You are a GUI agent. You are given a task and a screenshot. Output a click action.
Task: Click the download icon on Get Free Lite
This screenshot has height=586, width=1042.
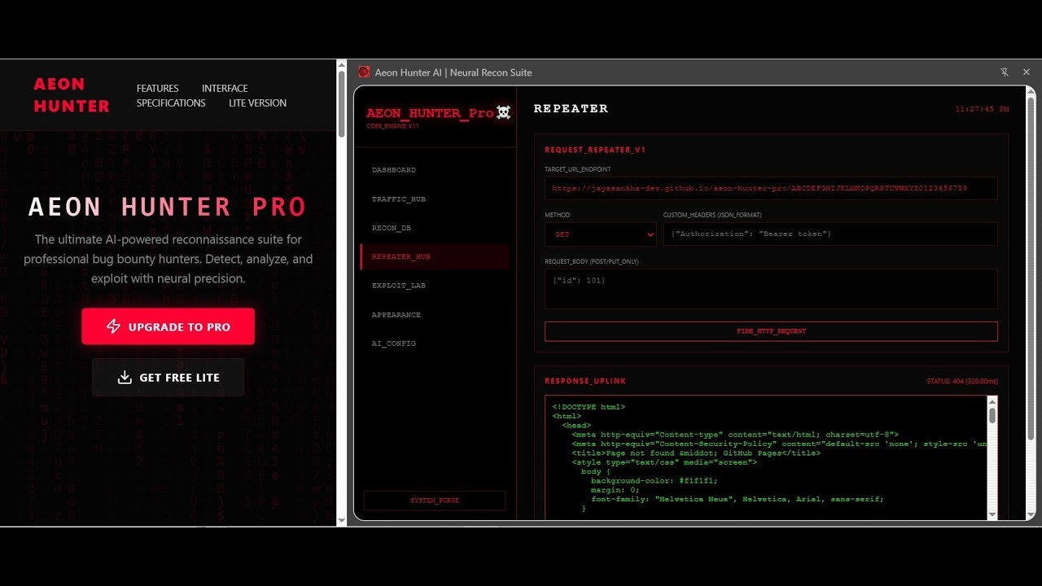[124, 377]
